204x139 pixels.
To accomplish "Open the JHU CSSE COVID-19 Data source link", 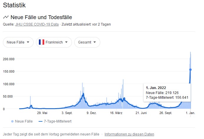I will pyautogui.click(x=37, y=24).
